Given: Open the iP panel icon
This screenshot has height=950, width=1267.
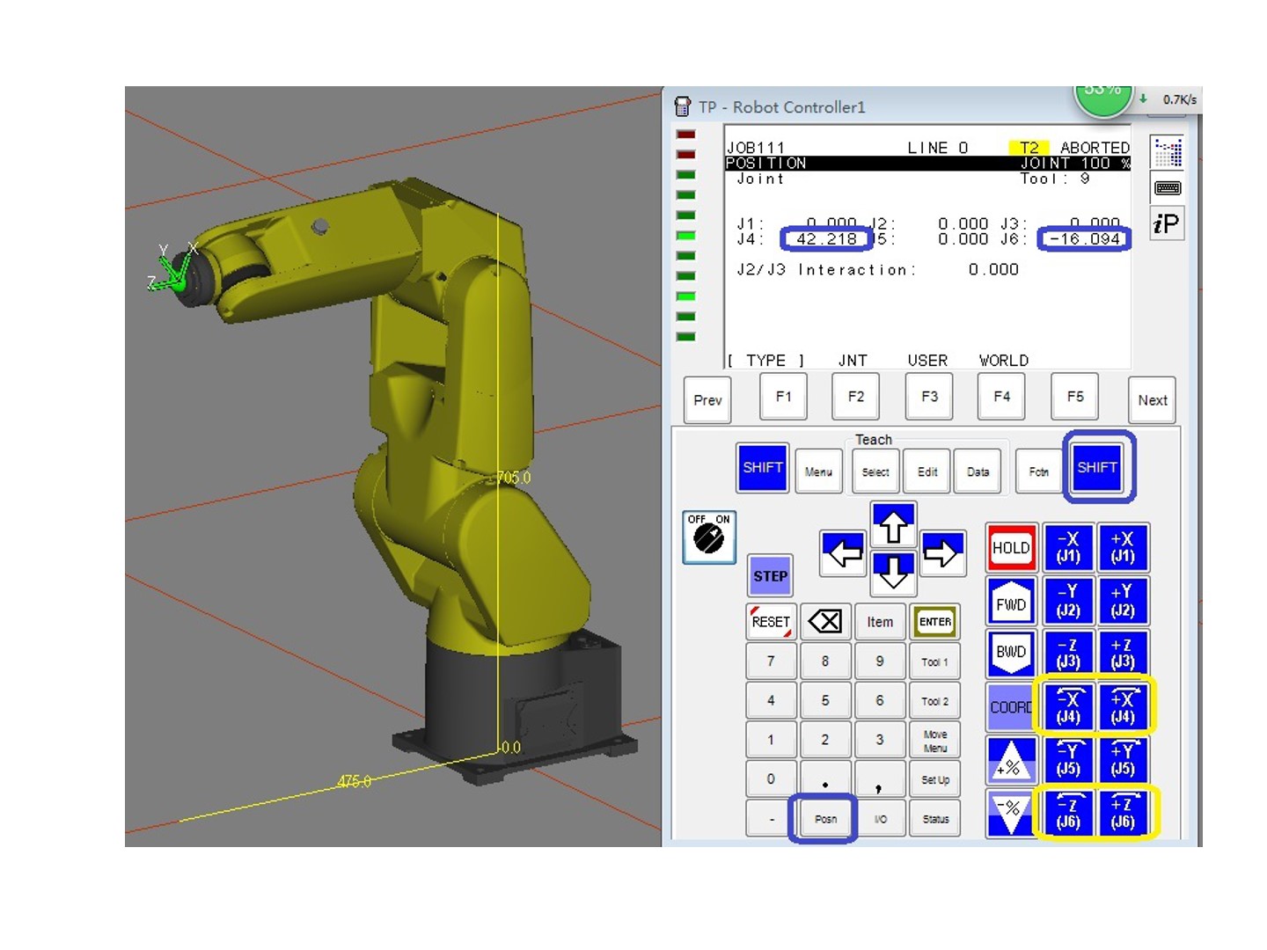Looking at the screenshot, I should pyautogui.click(x=1168, y=223).
